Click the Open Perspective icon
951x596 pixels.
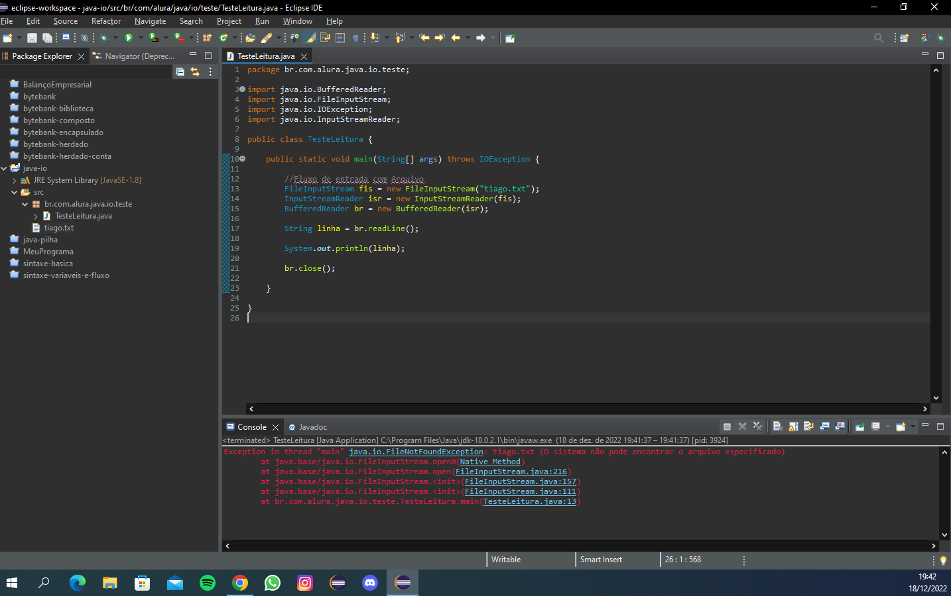pos(904,38)
